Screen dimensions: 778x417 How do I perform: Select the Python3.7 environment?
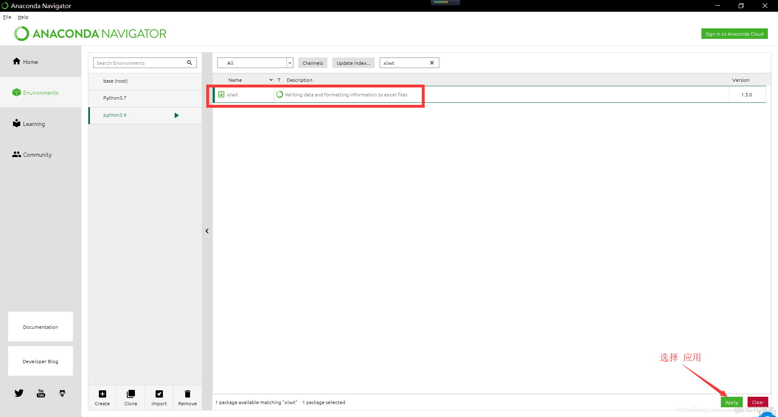145,98
